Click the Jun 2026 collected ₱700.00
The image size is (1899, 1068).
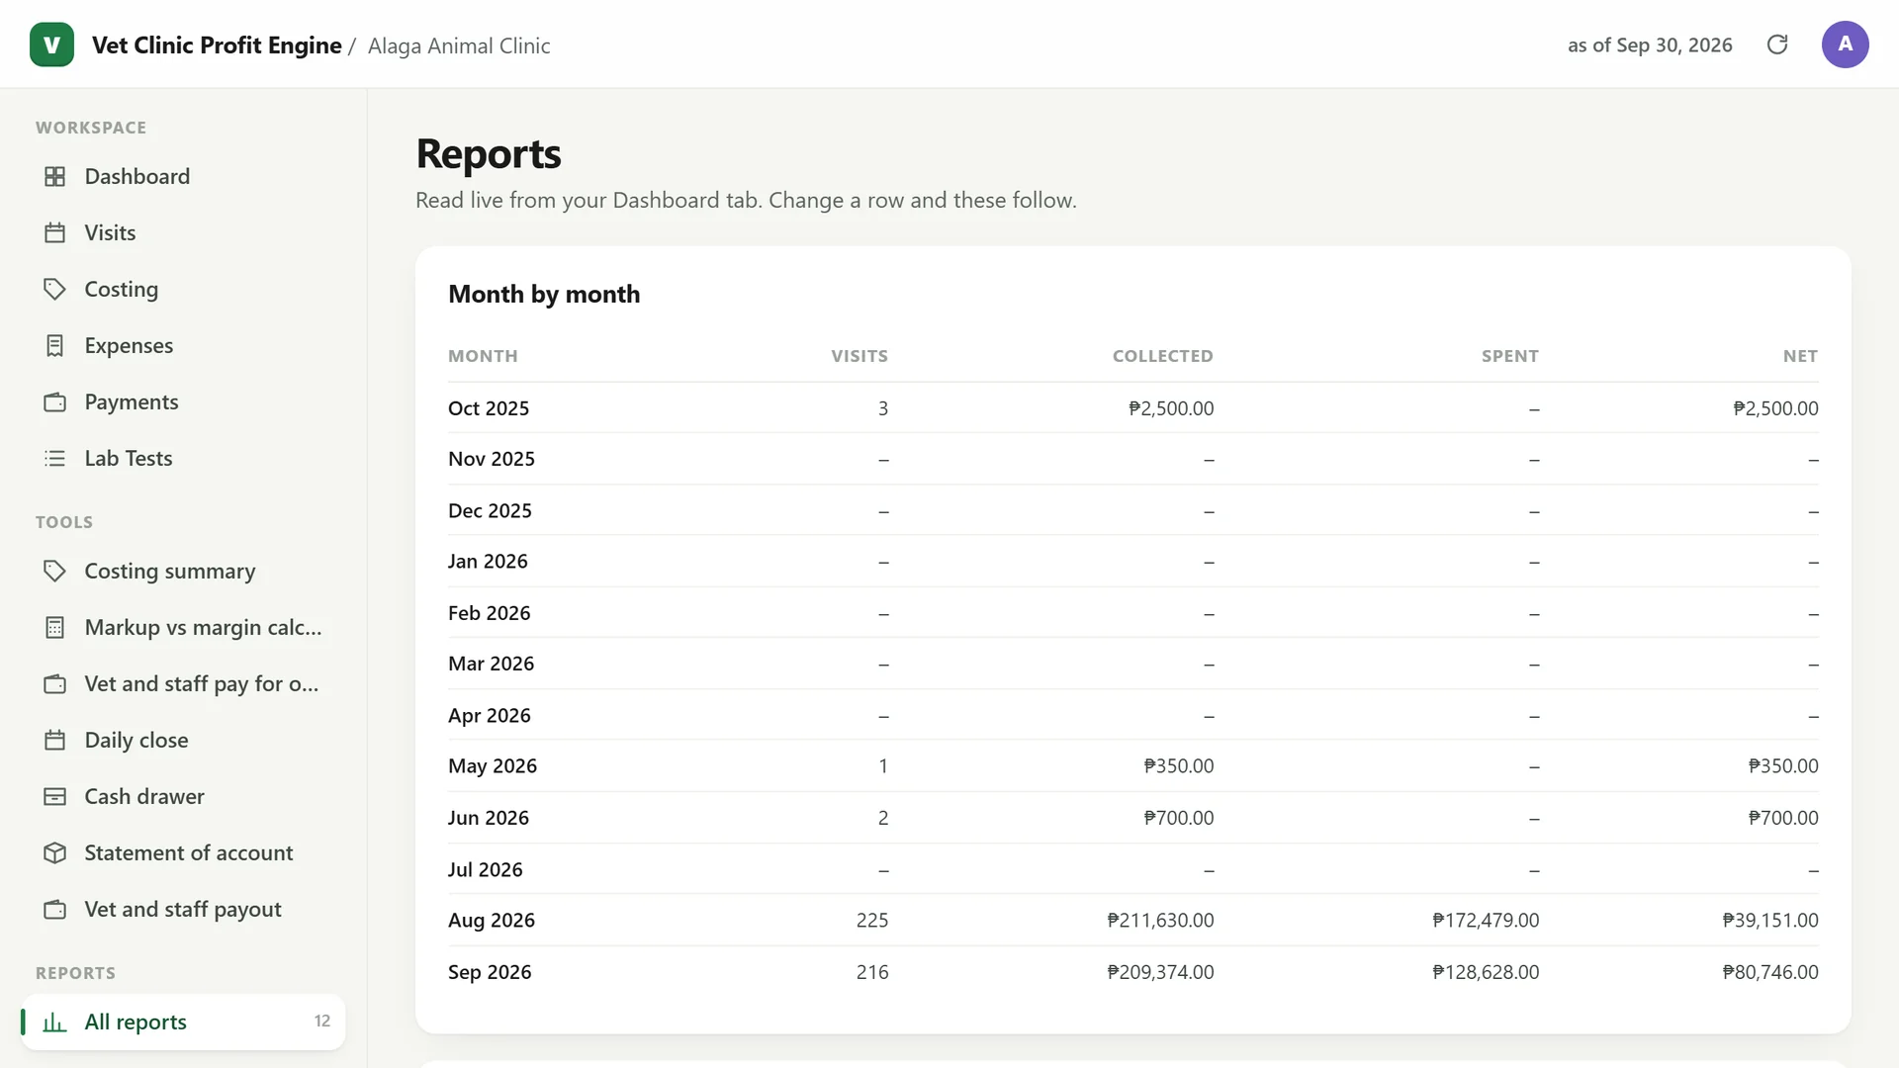tap(1179, 818)
